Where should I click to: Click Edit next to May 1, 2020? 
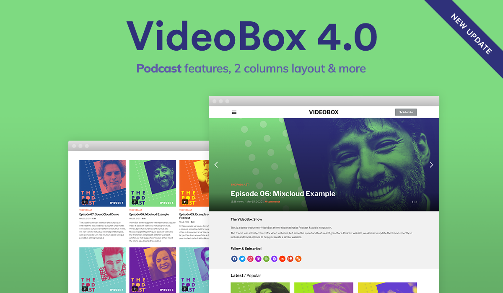193,222
